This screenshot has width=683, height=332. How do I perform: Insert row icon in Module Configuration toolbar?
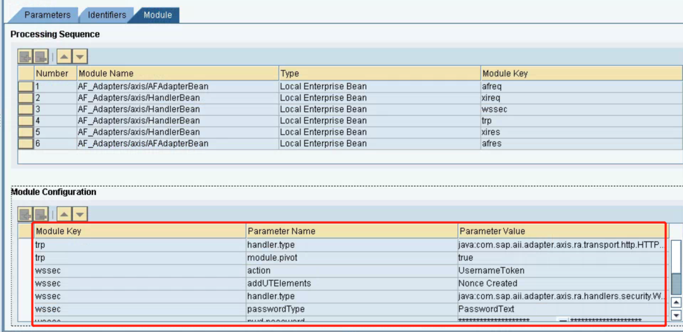[x=25, y=214]
